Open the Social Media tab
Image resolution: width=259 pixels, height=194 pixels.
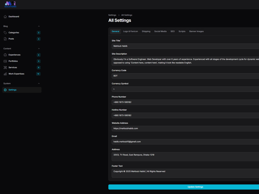(x=160, y=31)
